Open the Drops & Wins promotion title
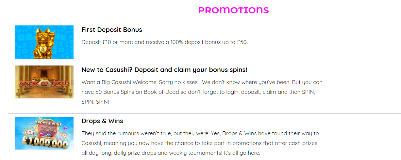The image size is (401, 160). (102, 121)
